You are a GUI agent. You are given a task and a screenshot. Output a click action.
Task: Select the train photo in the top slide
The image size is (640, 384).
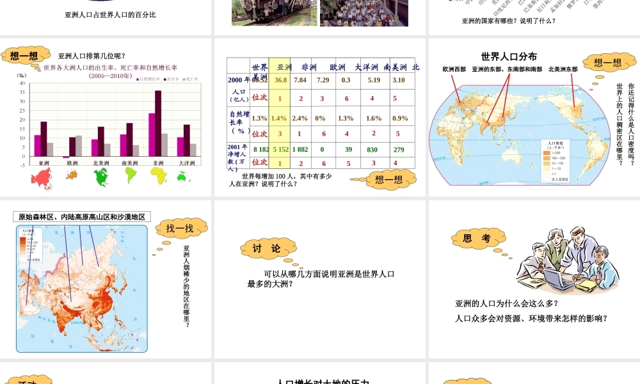(x=275, y=13)
